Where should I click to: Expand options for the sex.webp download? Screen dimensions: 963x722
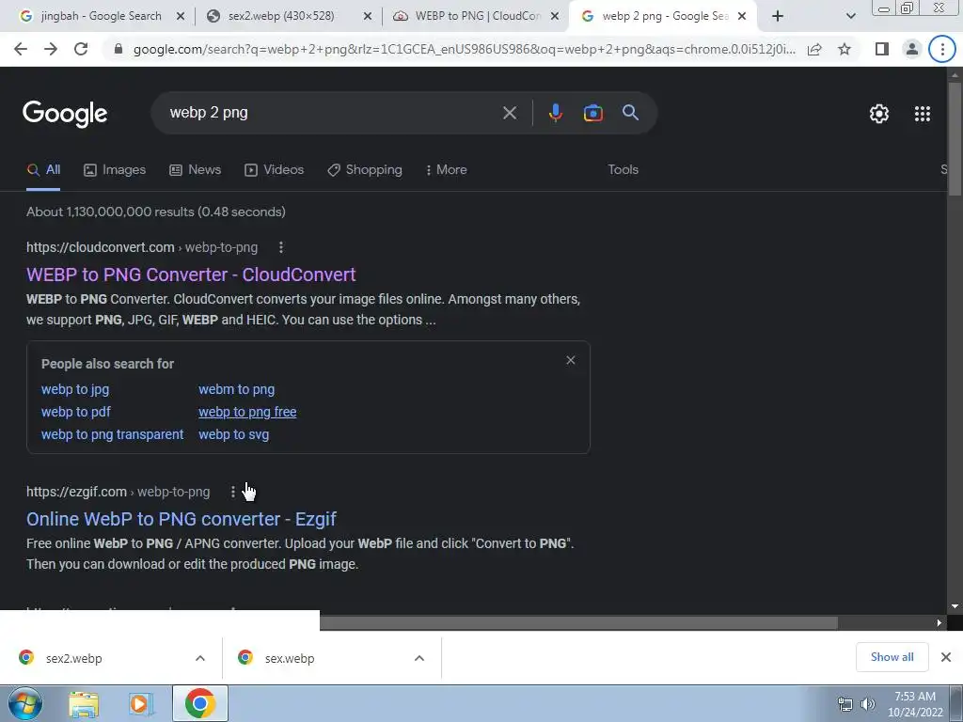coord(419,658)
